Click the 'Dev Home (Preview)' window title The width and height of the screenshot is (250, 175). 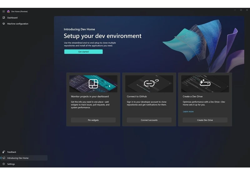pyautogui.click(x=19, y=12)
